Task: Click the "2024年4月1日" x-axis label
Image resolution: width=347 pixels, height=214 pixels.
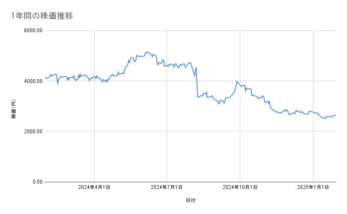Action: [x=94, y=188]
